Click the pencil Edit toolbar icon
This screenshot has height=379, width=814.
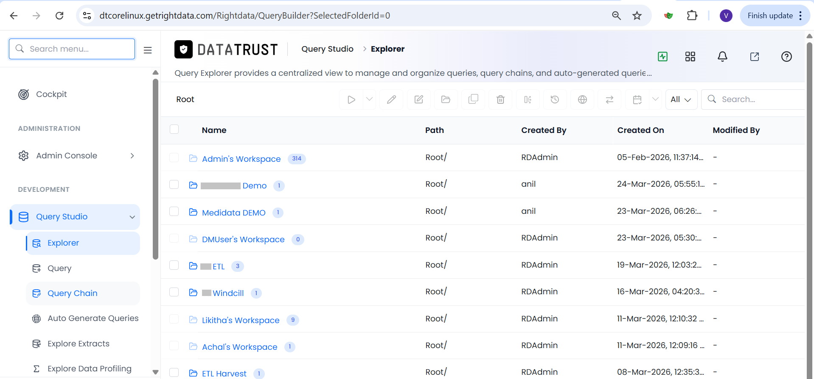[391, 100]
